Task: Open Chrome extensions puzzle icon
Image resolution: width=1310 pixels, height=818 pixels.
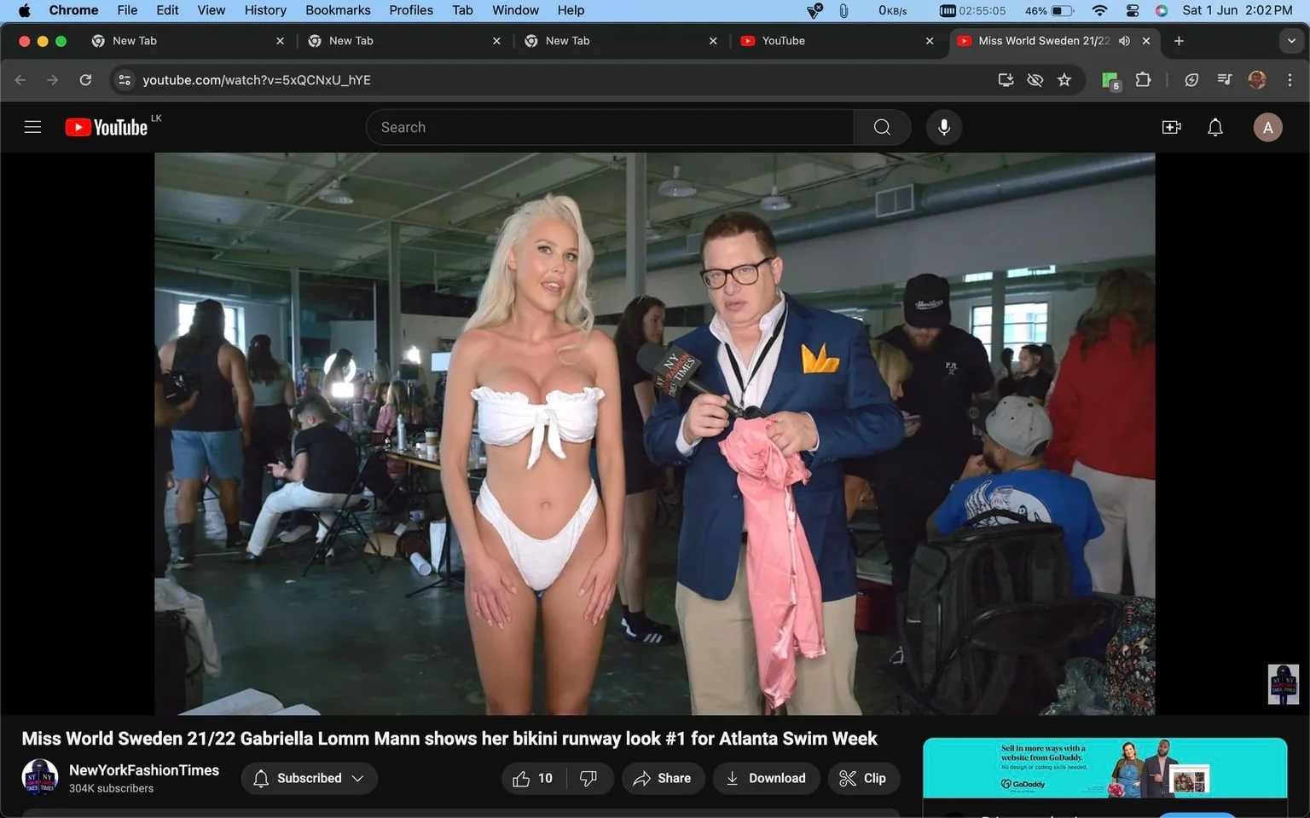Action: tap(1143, 79)
